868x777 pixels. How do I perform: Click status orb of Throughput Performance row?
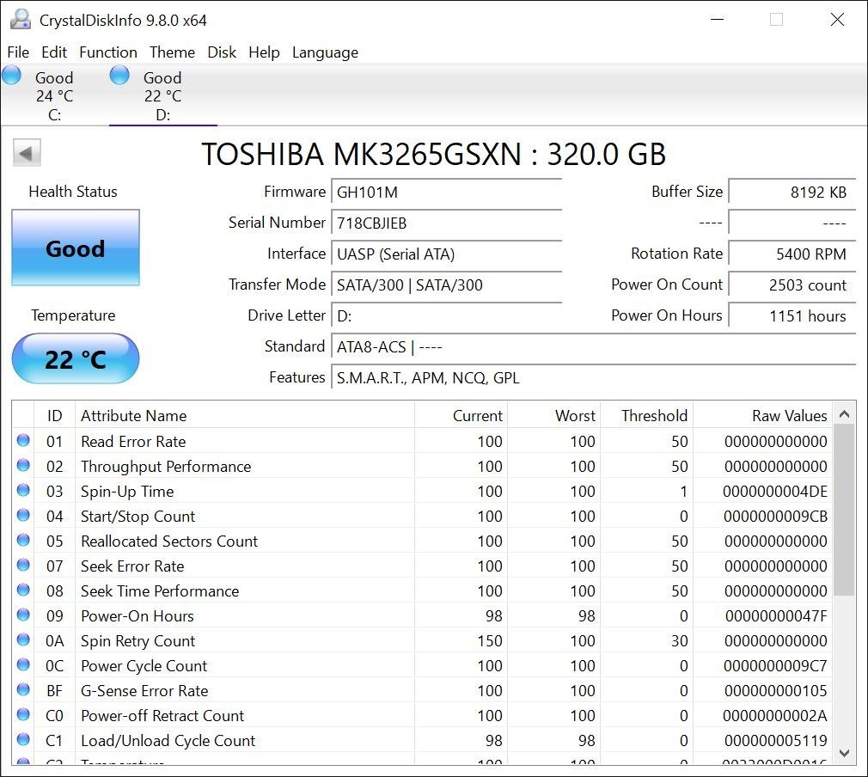tap(23, 465)
